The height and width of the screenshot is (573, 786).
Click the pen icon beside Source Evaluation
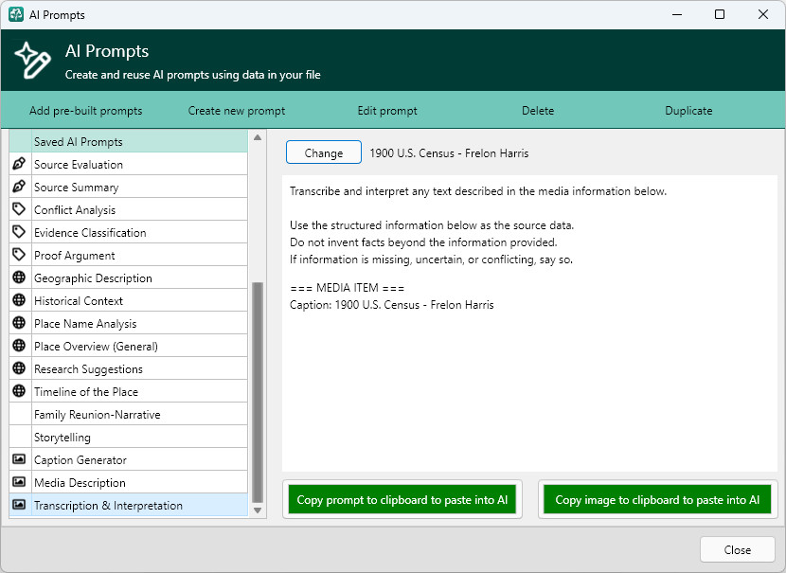click(19, 164)
